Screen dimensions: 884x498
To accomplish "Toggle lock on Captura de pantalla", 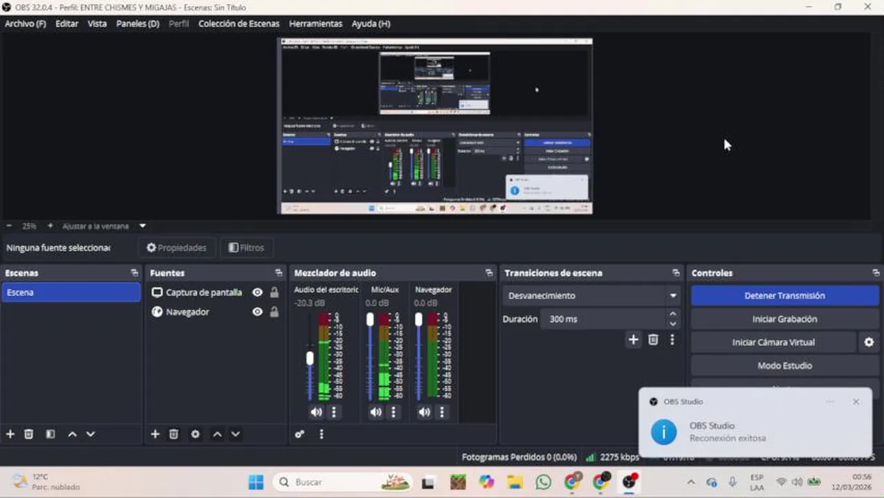I will [275, 293].
